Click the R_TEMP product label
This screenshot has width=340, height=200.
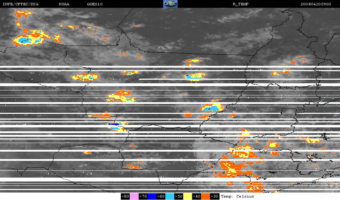(x=241, y=4)
